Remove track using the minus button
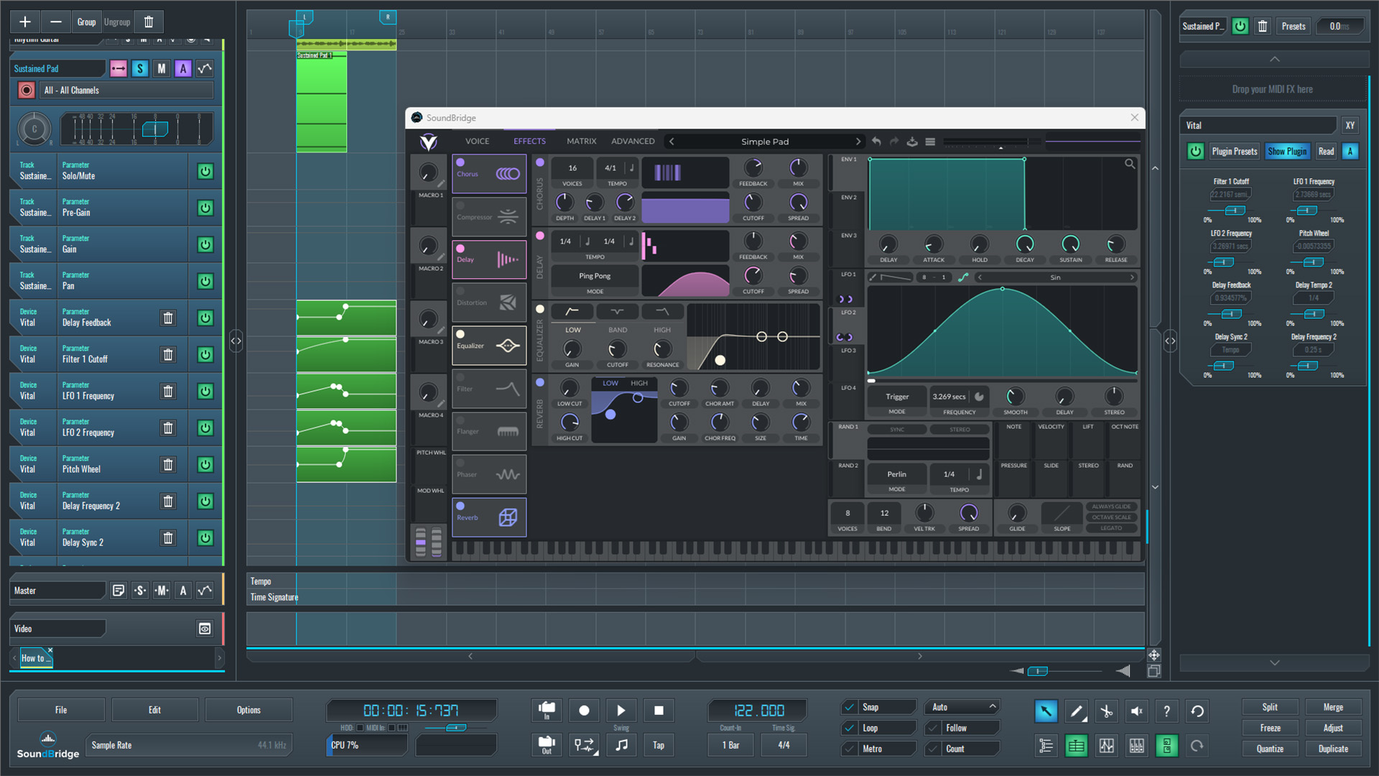The image size is (1379, 776). pos(55,22)
